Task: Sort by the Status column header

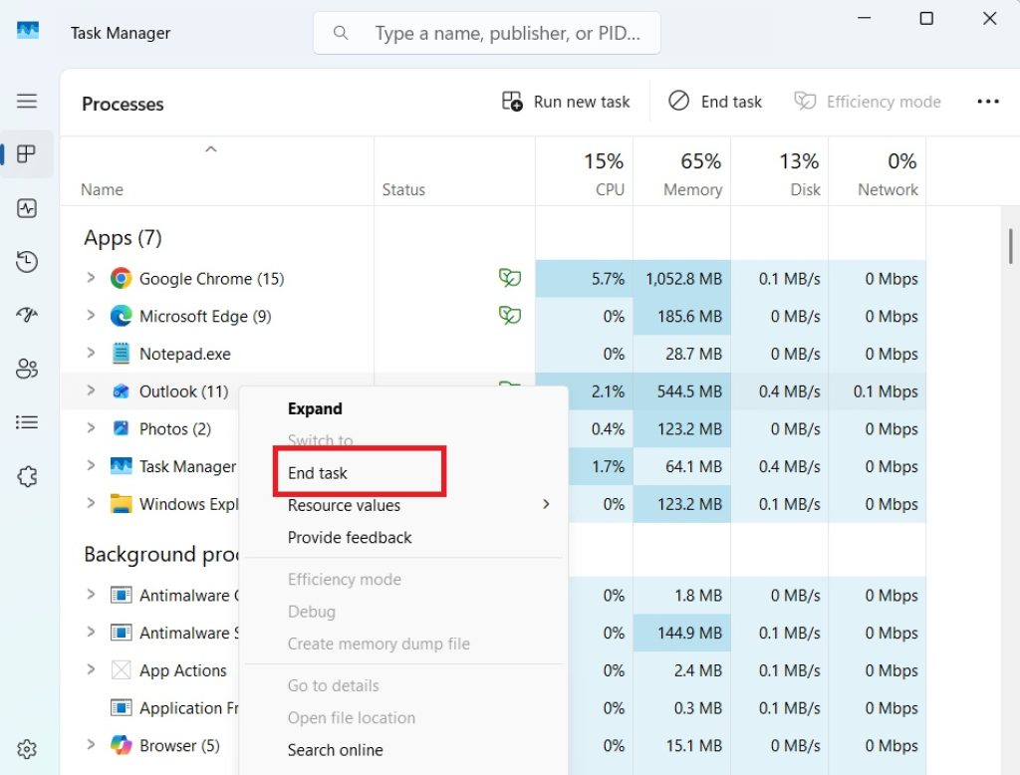Action: tap(454, 172)
